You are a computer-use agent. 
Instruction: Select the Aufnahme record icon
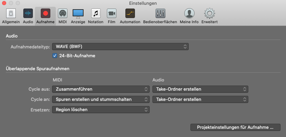pyautogui.click(x=45, y=13)
